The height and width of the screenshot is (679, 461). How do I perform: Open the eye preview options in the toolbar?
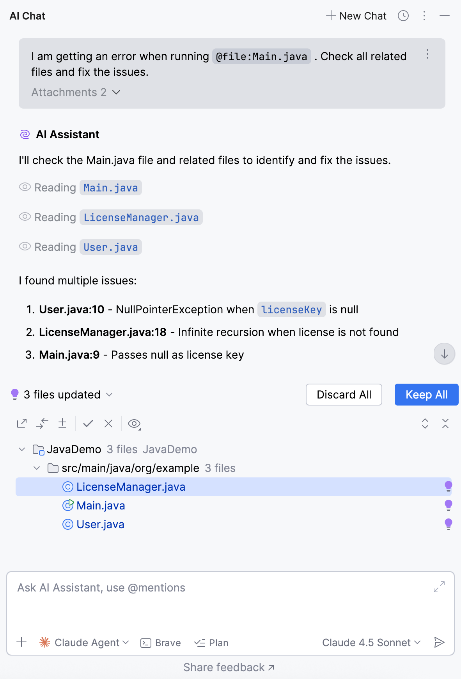tap(133, 424)
